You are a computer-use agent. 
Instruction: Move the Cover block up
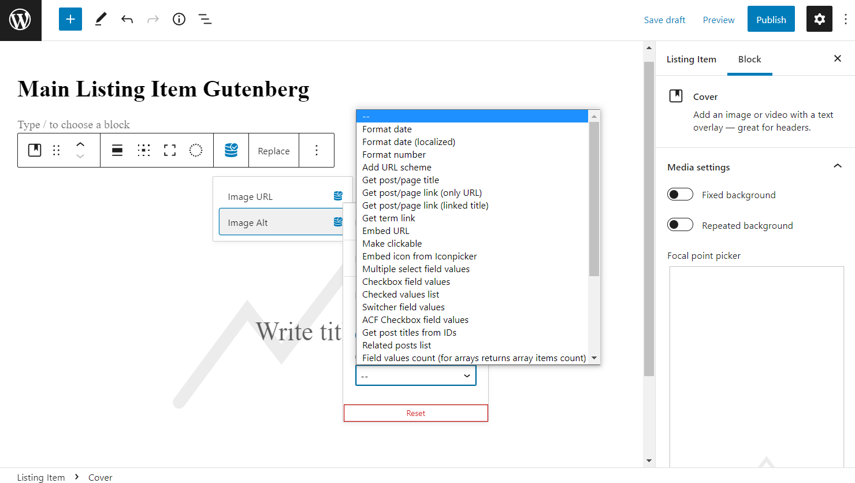(80, 144)
